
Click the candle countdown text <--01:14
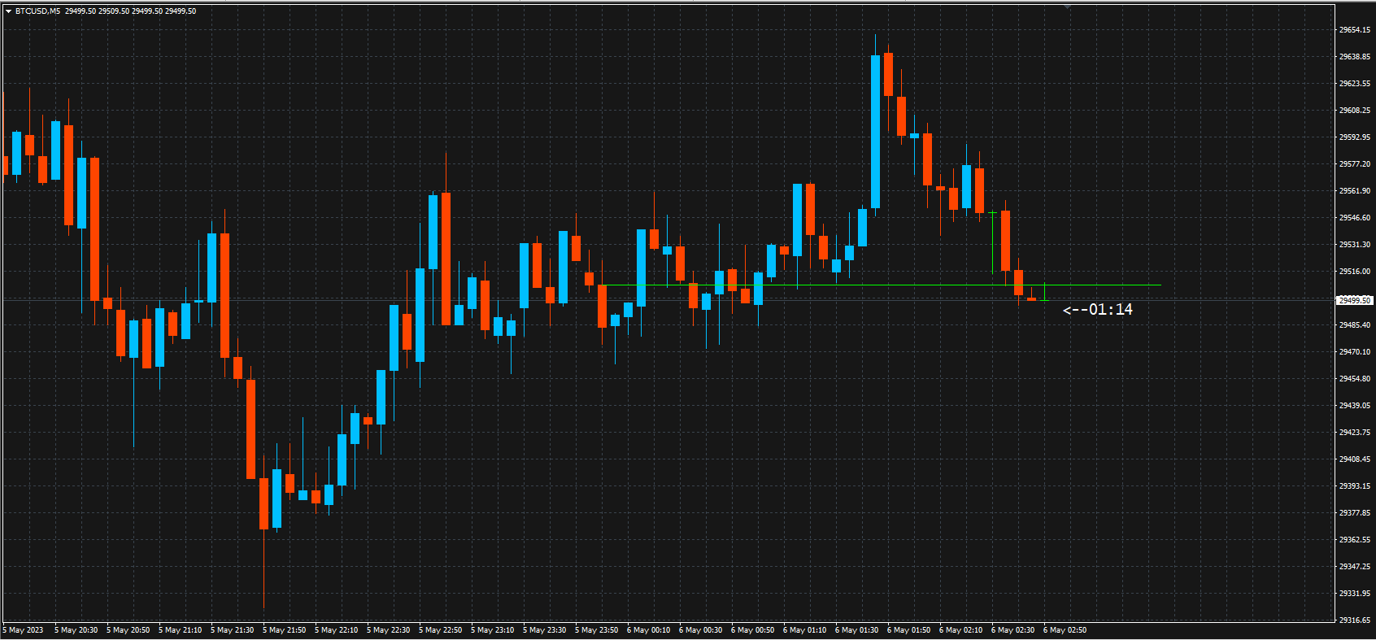tap(1098, 309)
